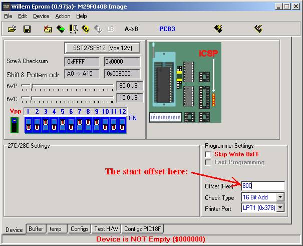The width and height of the screenshot is (303, 246).
Task: Click the Save floppy disk icon
Action: [27, 29]
